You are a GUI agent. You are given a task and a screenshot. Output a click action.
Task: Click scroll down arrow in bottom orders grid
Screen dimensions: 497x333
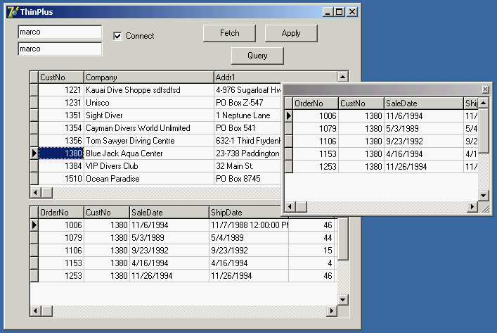pos(343,300)
